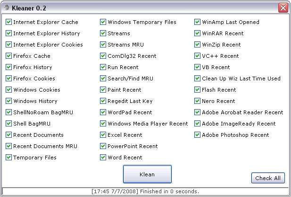Uncheck Adobe Acrobat Reader Recent
Image resolution: width=291 pixels, height=197 pixels.
(197, 112)
